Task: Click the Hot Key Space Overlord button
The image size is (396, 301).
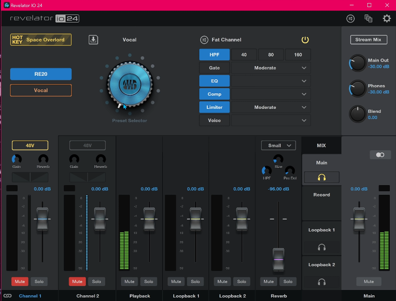Action: (41, 40)
